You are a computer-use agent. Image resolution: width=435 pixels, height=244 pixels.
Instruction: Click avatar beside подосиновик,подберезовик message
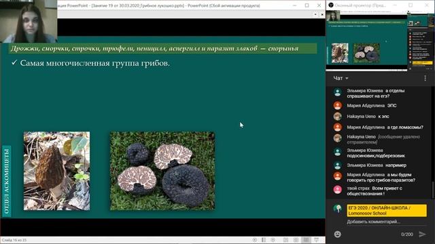coord(337,152)
